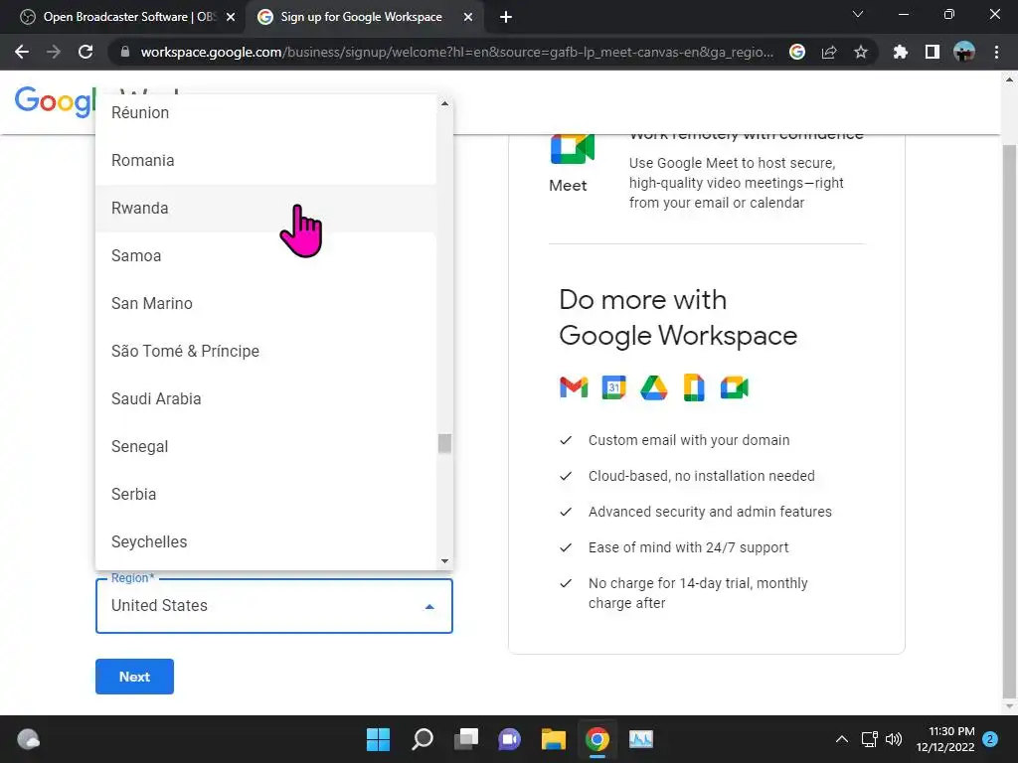Screen dimensions: 1018x763
Task: Open the side panel icon
Action: [x=933, y=52]
